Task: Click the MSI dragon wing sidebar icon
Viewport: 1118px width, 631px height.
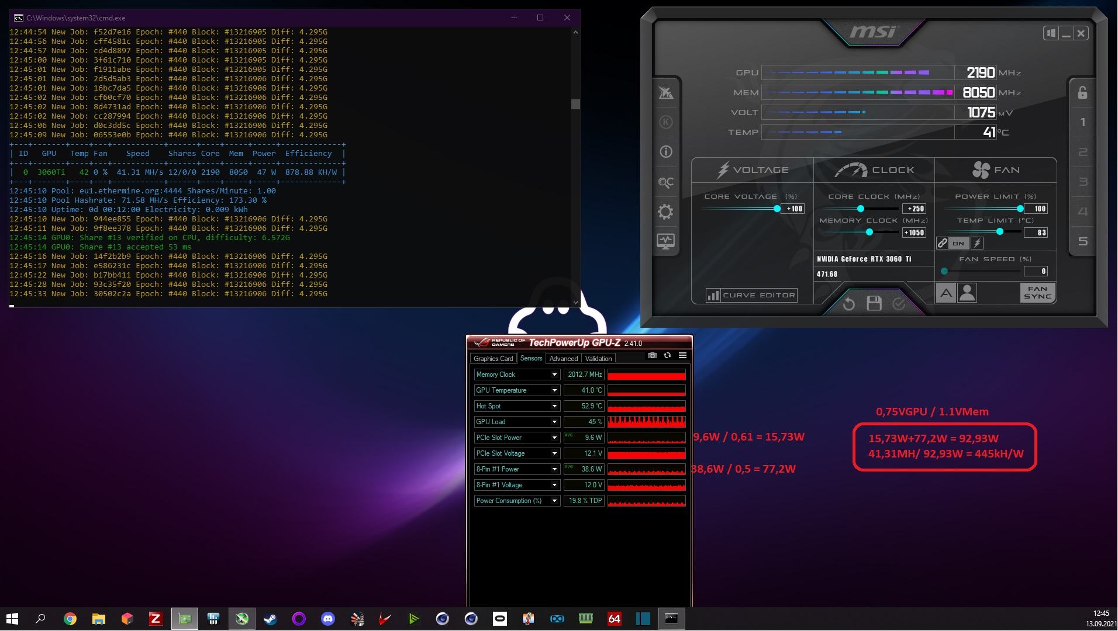Action: tap(666, 92)
